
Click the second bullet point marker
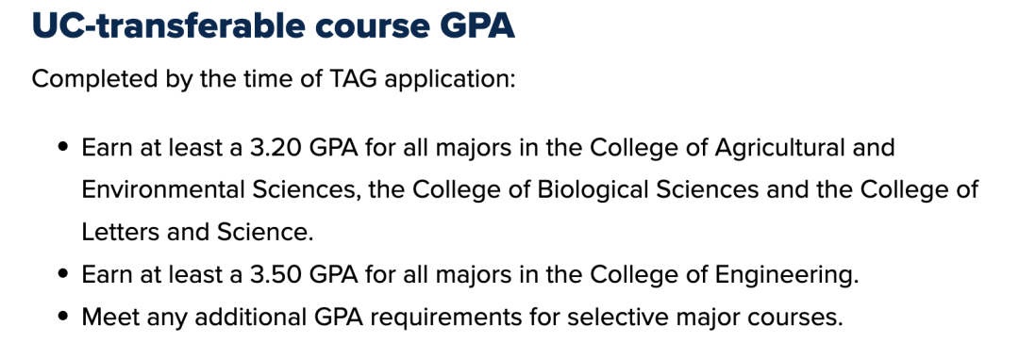click(62, 274)
